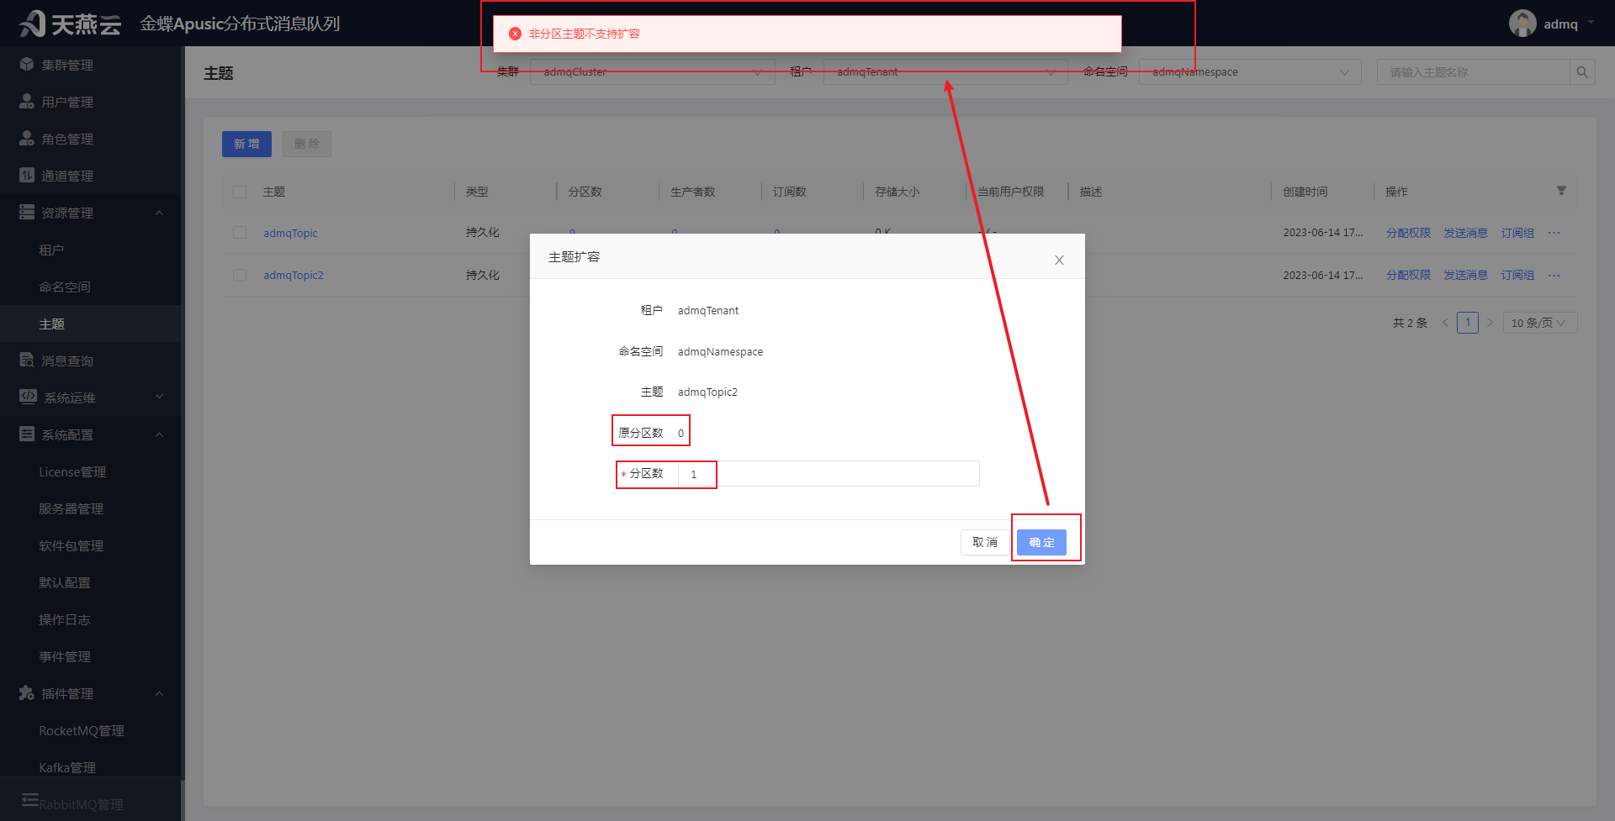Click the 集群管理 cube icon
Screen dimensions: 1615x821
[x=27, y=65]
